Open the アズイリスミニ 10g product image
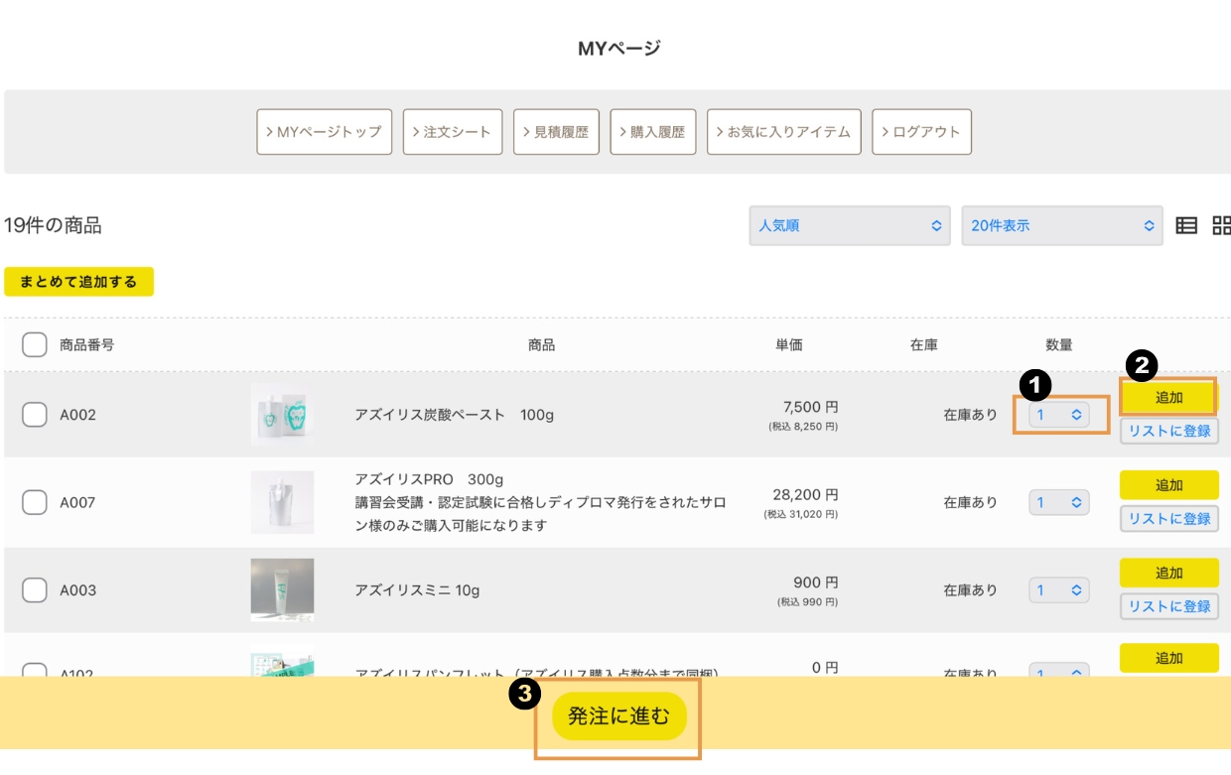The width and height of the screenshot is (1231, 775). (x=282, y=589)
